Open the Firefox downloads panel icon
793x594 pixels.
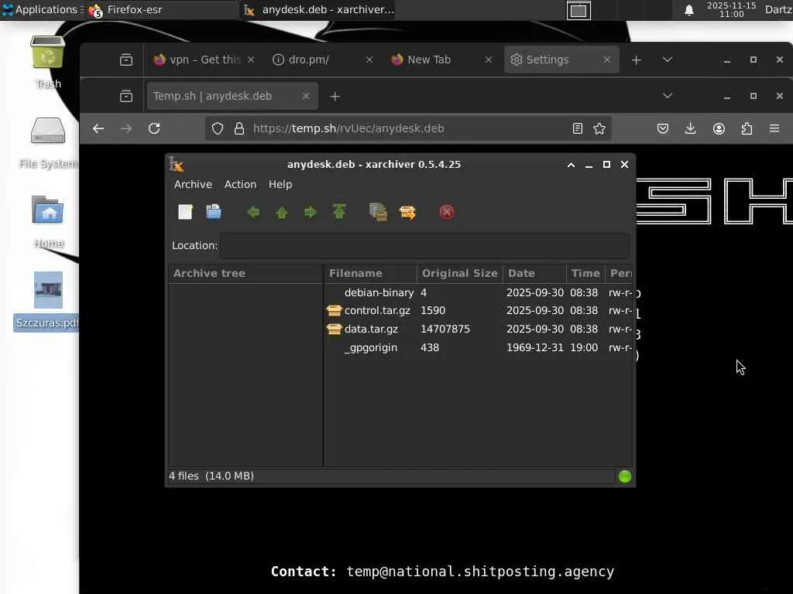pyautogui.click(x=690, y=129)
